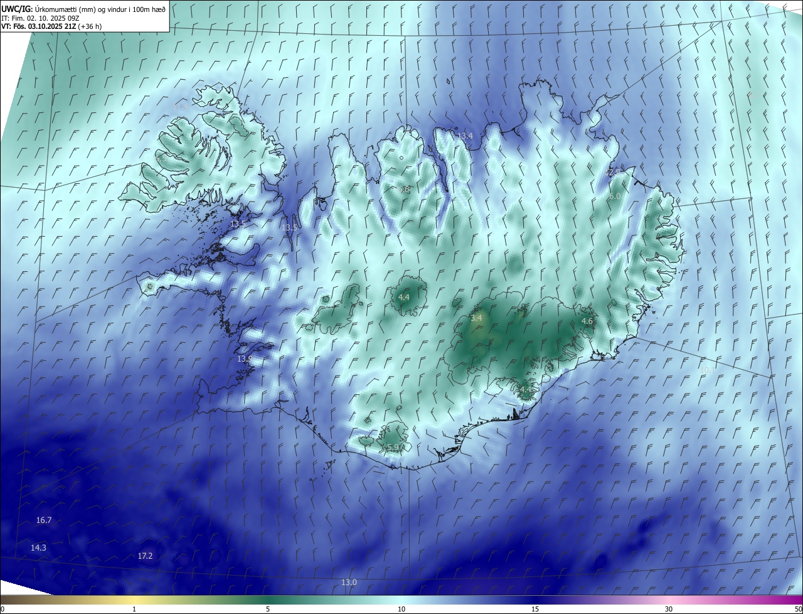Click the 0 tick label on the color scale
Viewport: 803px width, 614px height.
(3, 609)
